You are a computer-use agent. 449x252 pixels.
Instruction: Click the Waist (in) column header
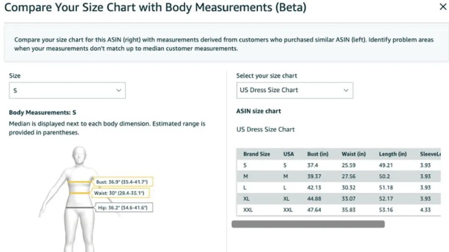tap(353, 154)
